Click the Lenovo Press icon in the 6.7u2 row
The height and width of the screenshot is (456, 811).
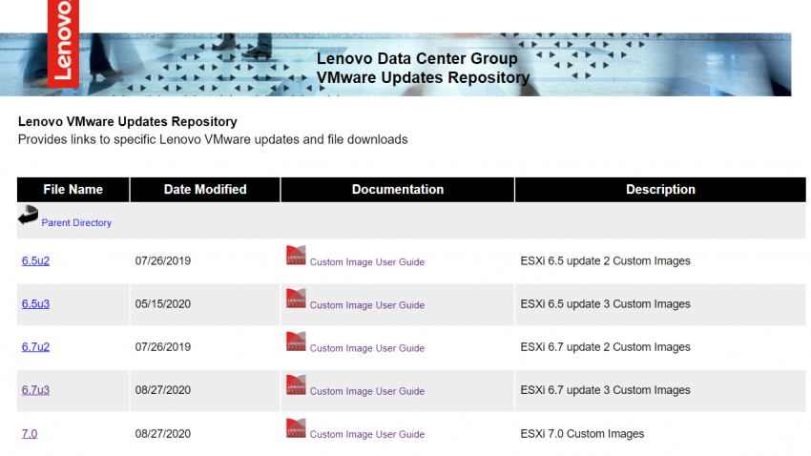pos(296,342)
